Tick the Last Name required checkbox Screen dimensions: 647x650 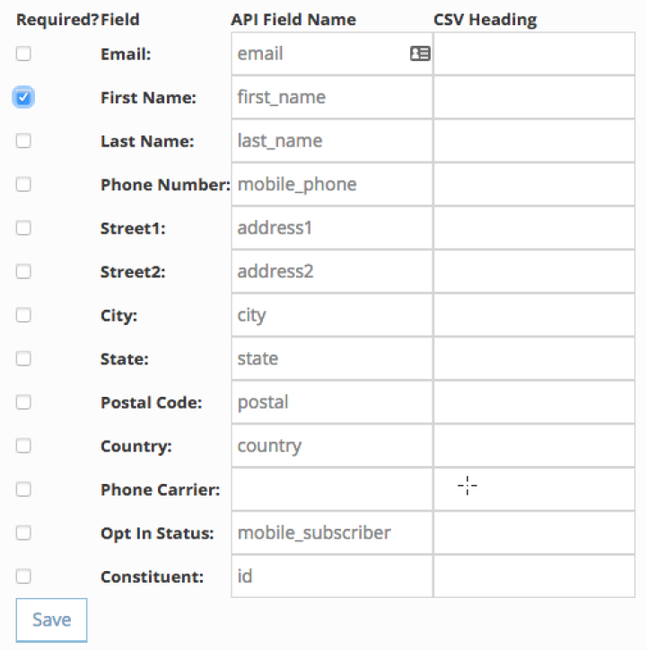[x=23, y=141]
